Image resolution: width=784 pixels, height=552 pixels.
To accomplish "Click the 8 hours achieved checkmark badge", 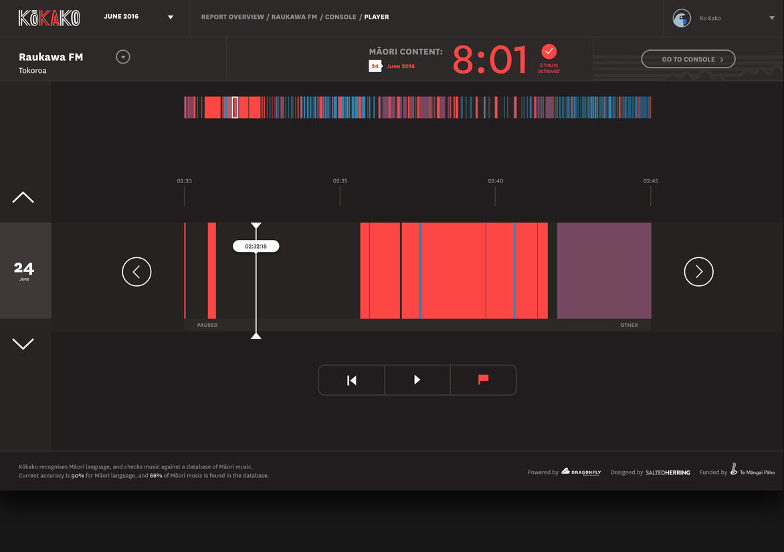I will coord(549,51).
